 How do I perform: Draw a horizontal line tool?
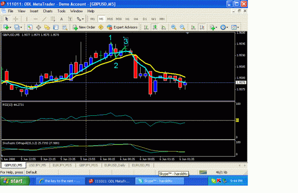[x=35, y=19]
